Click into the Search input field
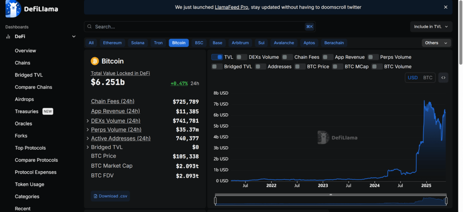The image size is (463, 212). 199,27
